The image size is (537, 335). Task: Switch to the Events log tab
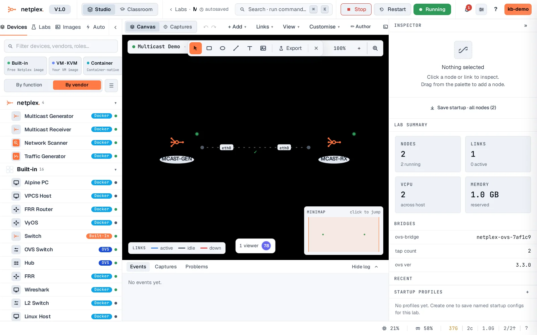point(138,267)
